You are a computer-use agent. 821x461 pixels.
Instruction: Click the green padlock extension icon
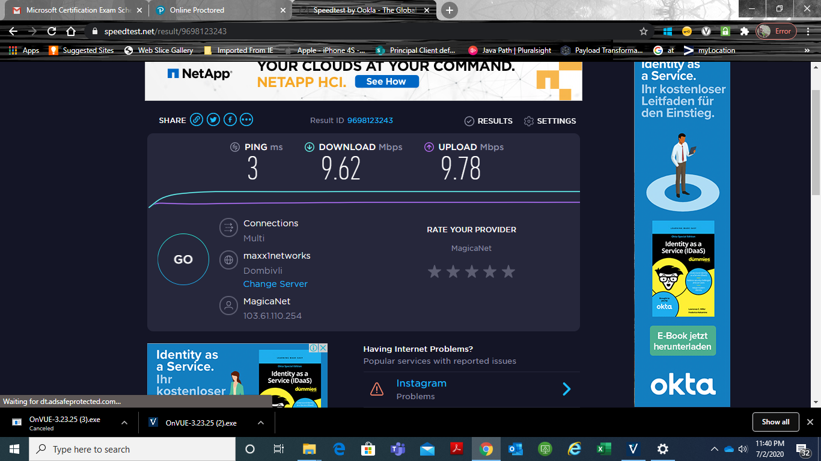(725, 31)
